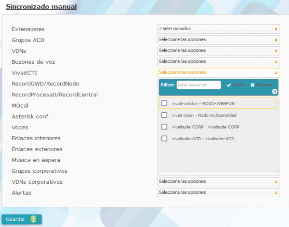
Task: Tick the vivaitsuite-ACD checkbox
Action: point(164,139)
